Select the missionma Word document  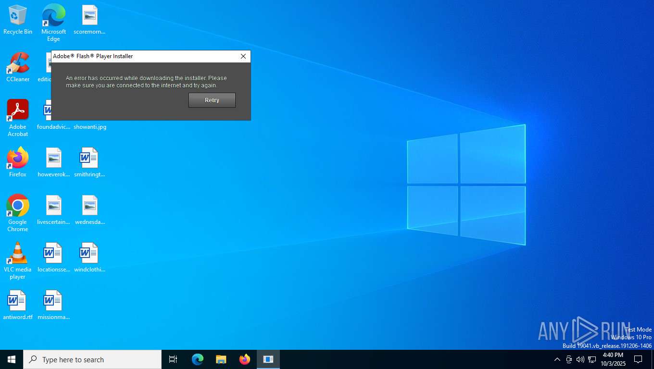click(53, 305)
